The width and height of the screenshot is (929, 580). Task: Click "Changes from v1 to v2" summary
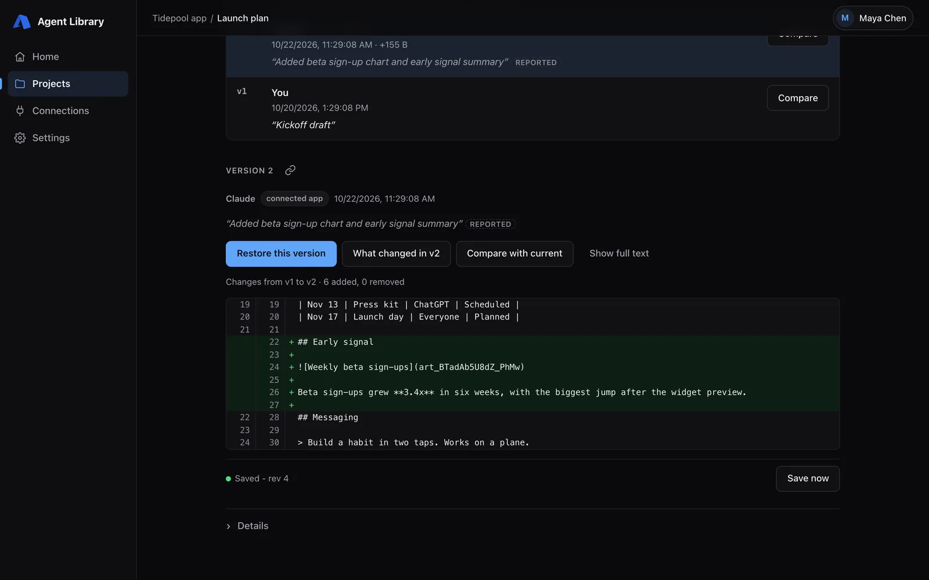315,282
